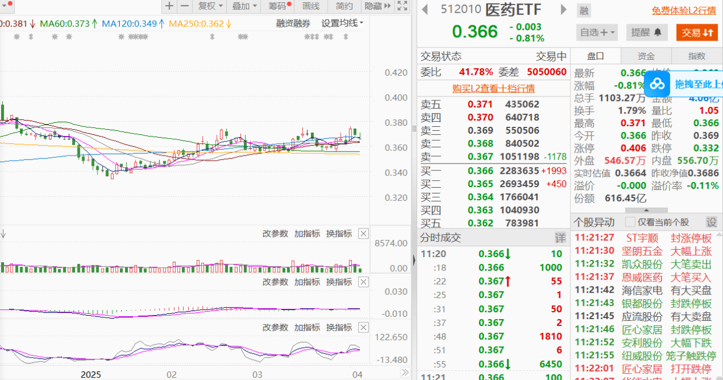The height and width of the screenshot is (380, 723).
Task: Click 换指标 in volume indicator panel
Action: pyautogui.click(x=339, y=234)
